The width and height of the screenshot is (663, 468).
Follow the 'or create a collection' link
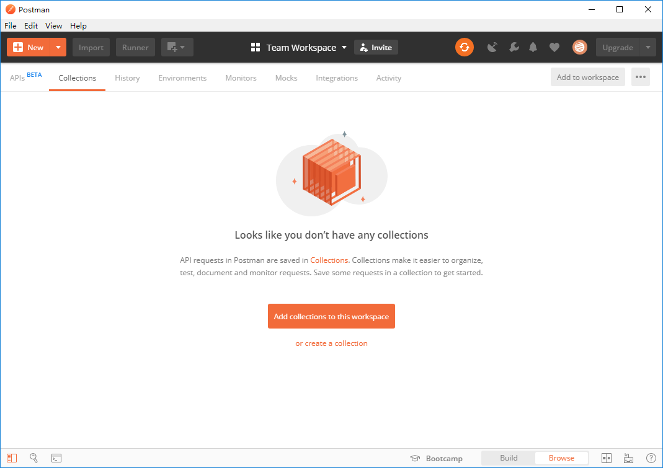point(331,343)
